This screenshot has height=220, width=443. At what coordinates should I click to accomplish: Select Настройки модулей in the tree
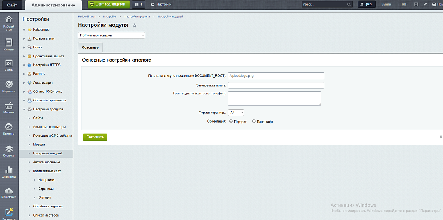coord(48,154)
